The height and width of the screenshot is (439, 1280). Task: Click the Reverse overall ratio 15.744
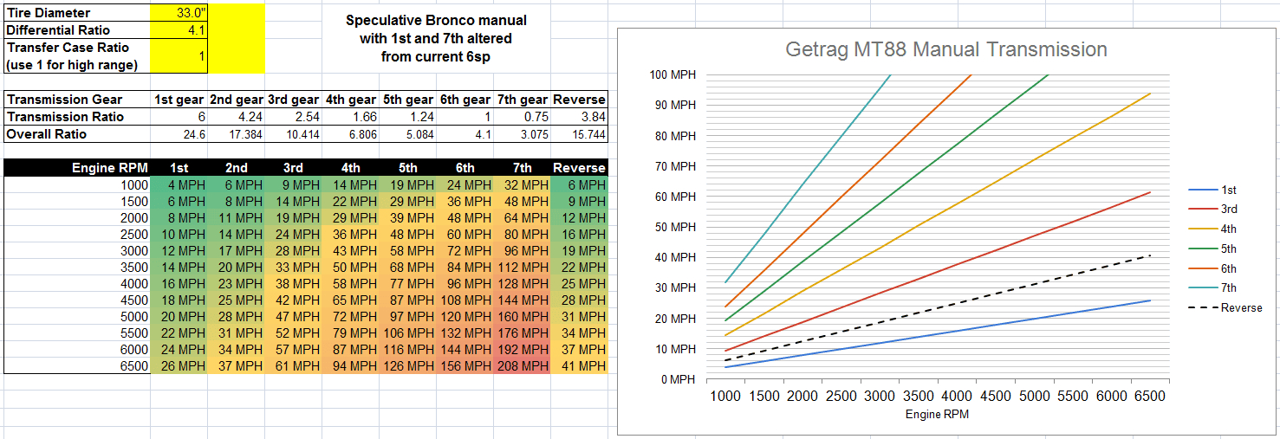tap(579, 134)
